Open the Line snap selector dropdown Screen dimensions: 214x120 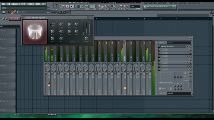coord(135,6)
